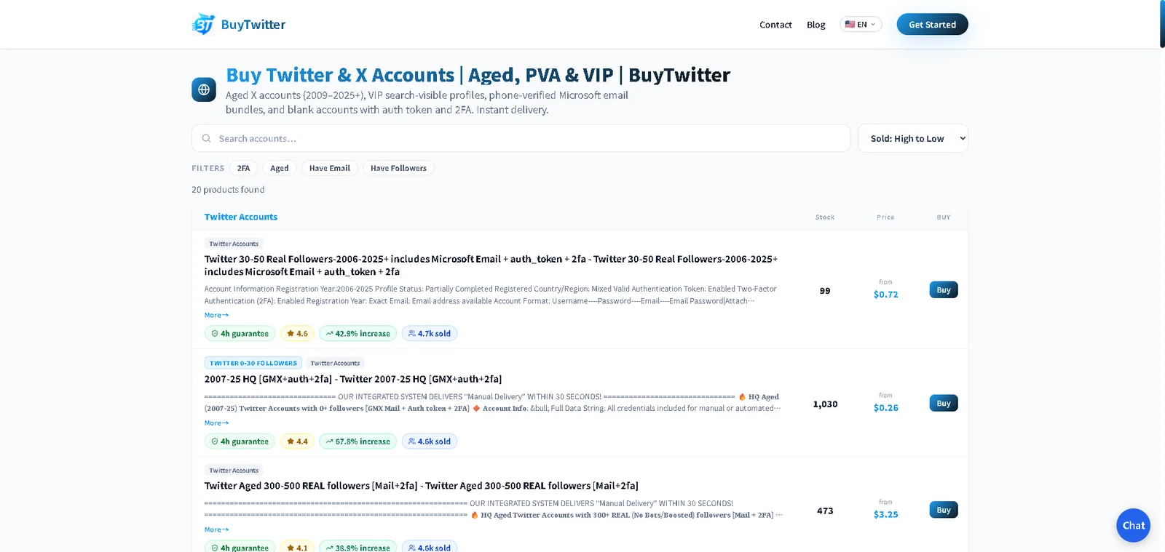Click the 4.6 star rating badge
Screen dimensions: 1165x552
(297, 334)
